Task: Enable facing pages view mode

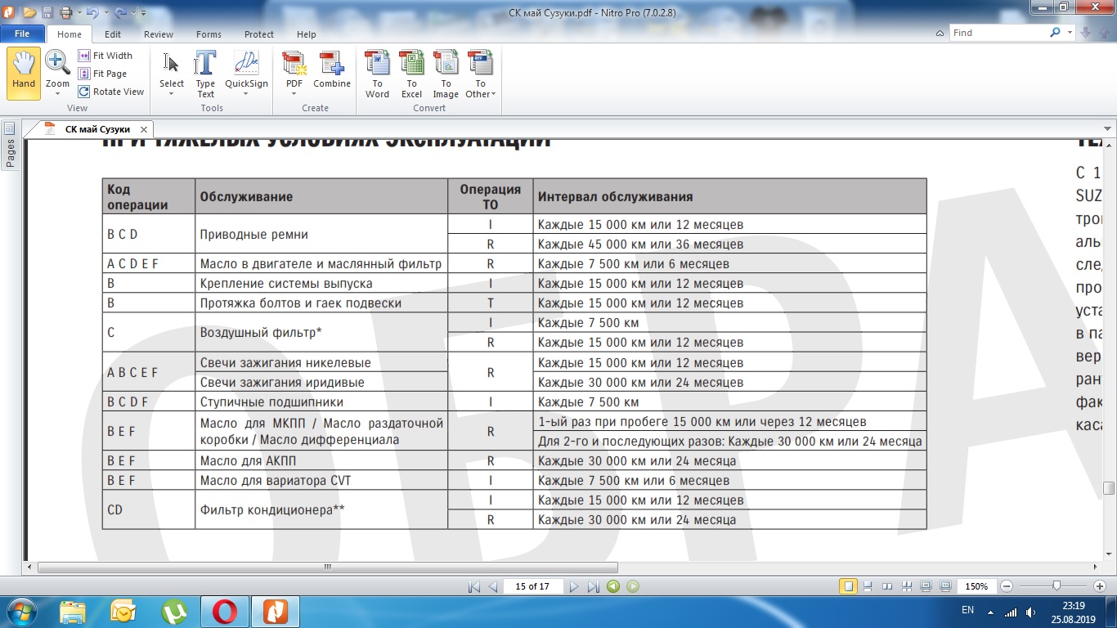Action: point(887,586)
